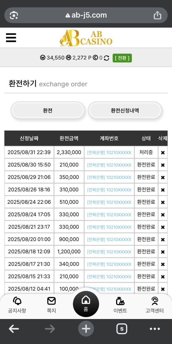
Task: Tap the AB Casino logo
Action: point(86,38)
